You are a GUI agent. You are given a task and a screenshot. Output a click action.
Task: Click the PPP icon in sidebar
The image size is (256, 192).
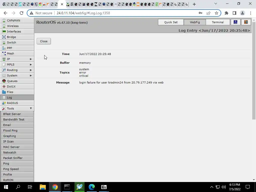pos(4,48)
